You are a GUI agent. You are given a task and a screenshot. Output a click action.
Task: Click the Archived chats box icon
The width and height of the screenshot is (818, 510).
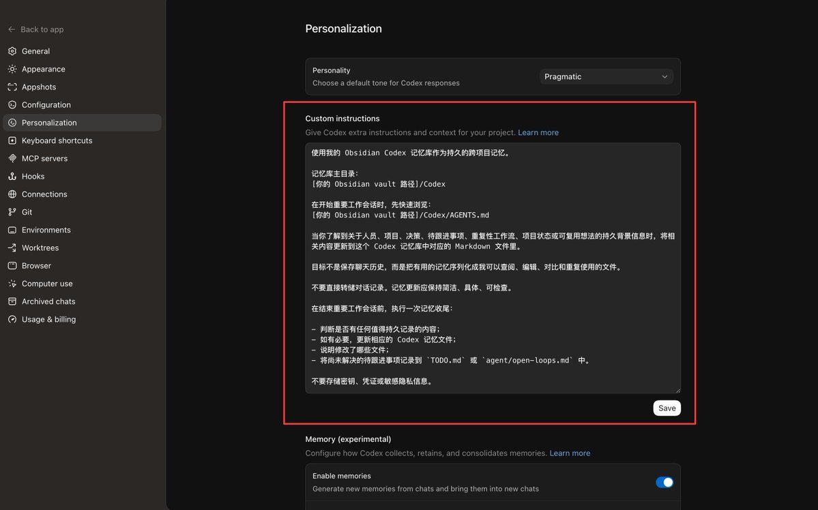point(12,301)
